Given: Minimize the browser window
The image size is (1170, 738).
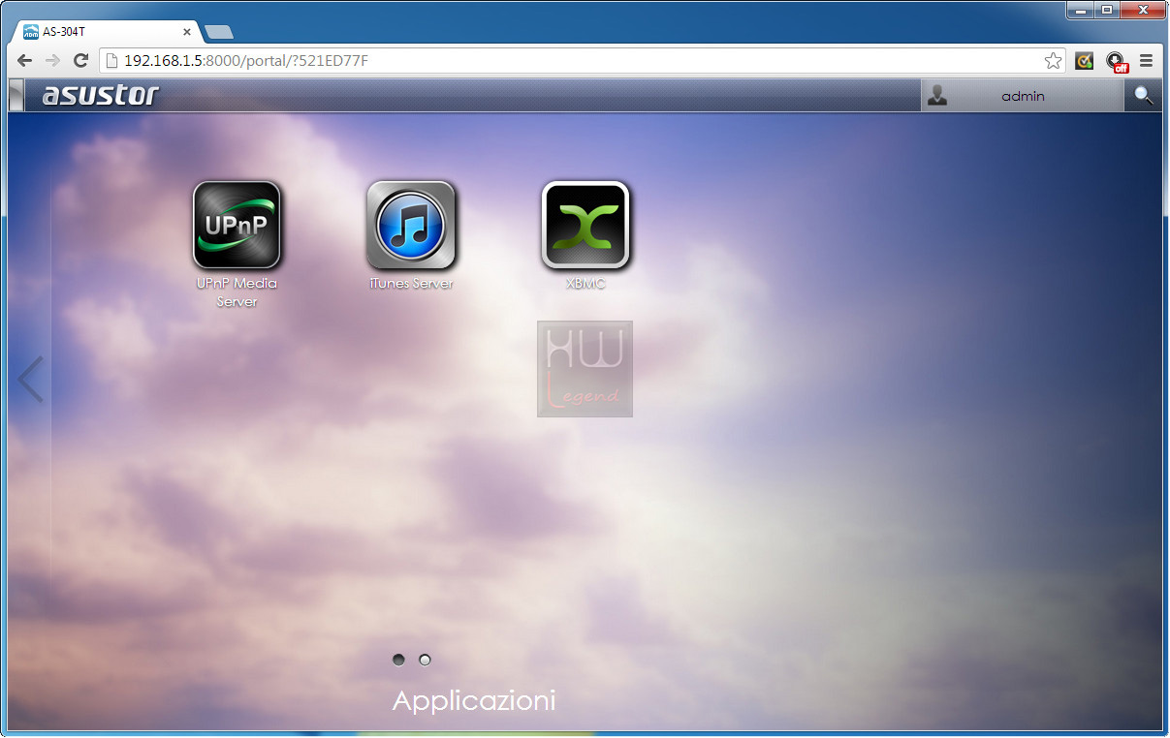Looking at the screenshot, I should pos(1080,10).
